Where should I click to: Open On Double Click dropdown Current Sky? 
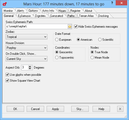point(26,59)
